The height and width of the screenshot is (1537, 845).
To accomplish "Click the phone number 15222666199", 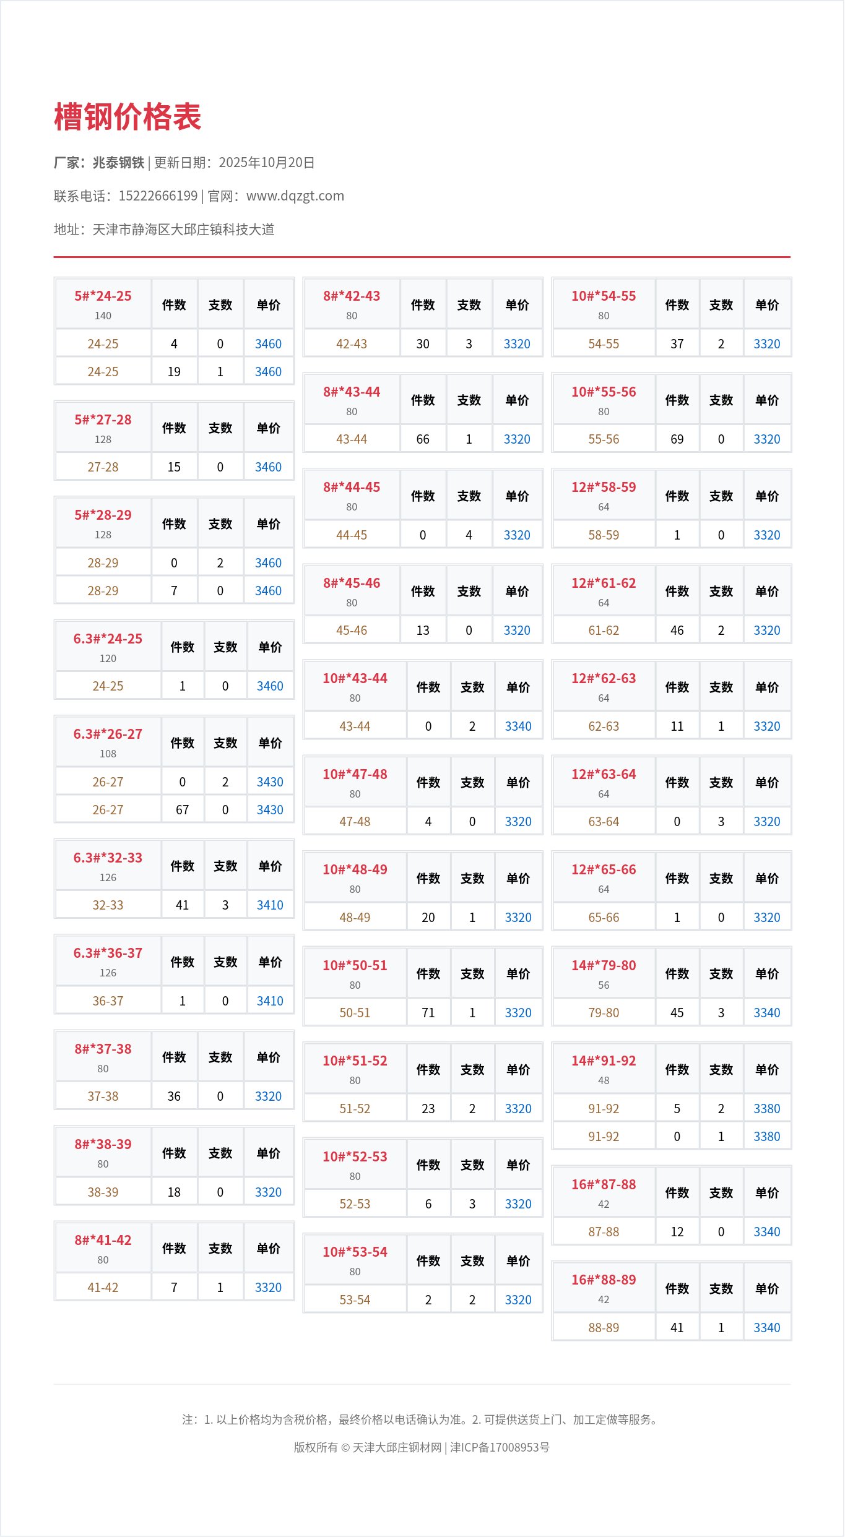I will point(158,196).
